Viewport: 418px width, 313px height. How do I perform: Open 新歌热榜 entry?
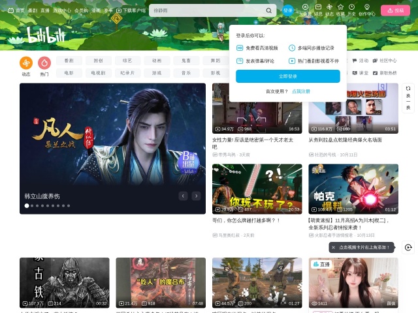click(385, 73)
